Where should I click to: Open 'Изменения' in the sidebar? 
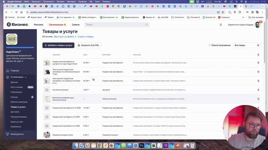pyautogui.click(x=16, y=127)
